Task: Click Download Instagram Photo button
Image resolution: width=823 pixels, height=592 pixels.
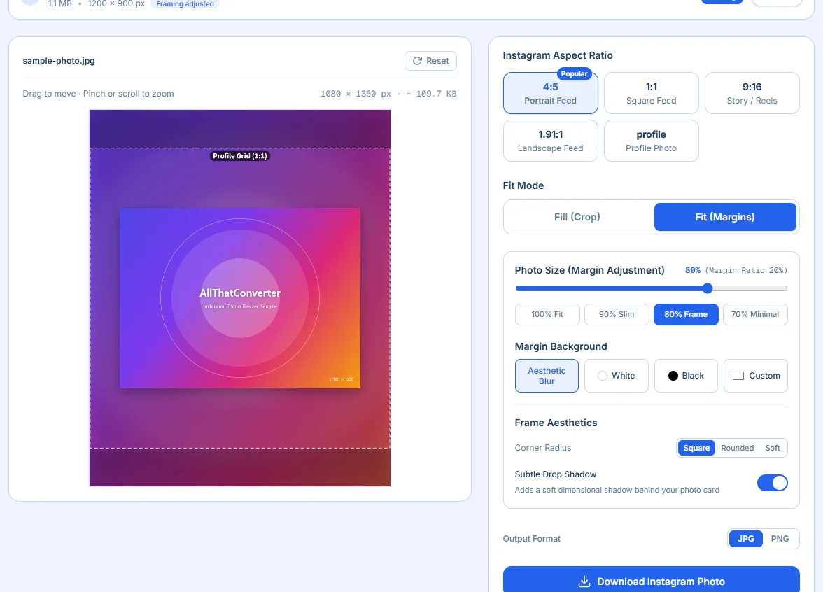Action: tap(651, 581)
